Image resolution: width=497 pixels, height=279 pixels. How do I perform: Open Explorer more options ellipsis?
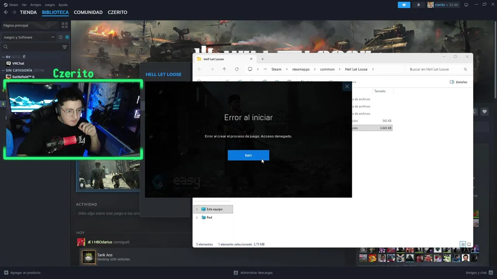click(x=354, y=82)
